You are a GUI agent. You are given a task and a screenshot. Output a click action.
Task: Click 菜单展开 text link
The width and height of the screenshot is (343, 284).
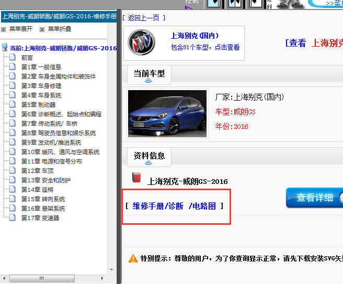pos(21,29)
